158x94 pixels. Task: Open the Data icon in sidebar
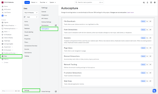point(3,56)
